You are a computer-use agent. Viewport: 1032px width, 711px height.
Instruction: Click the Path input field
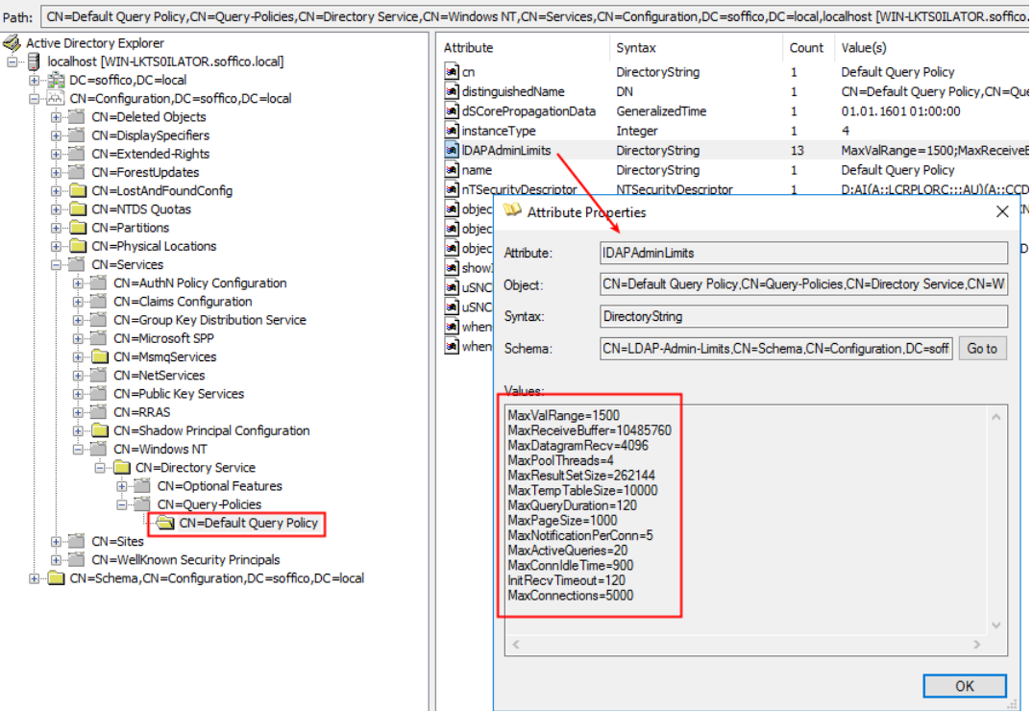point(535,16)
